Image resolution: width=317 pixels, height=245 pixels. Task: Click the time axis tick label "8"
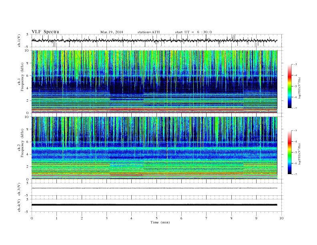tap(231, 218)
